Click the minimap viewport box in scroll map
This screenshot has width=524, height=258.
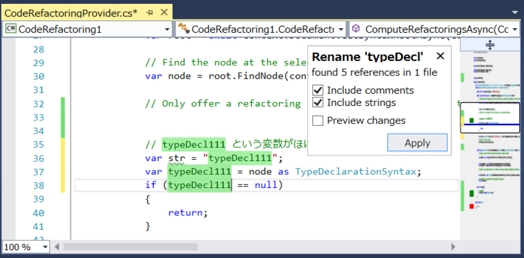[x=490, y=118]
